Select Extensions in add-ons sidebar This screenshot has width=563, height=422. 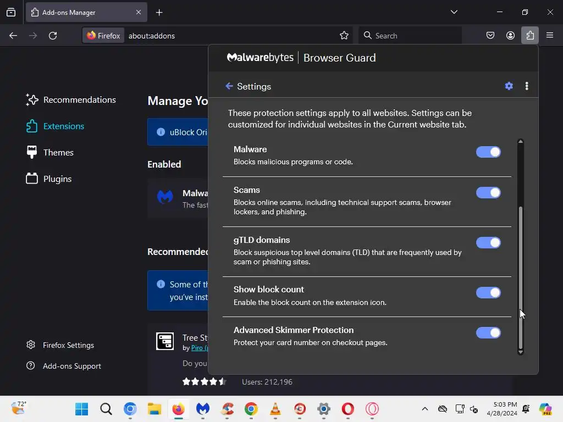[55, 126]
